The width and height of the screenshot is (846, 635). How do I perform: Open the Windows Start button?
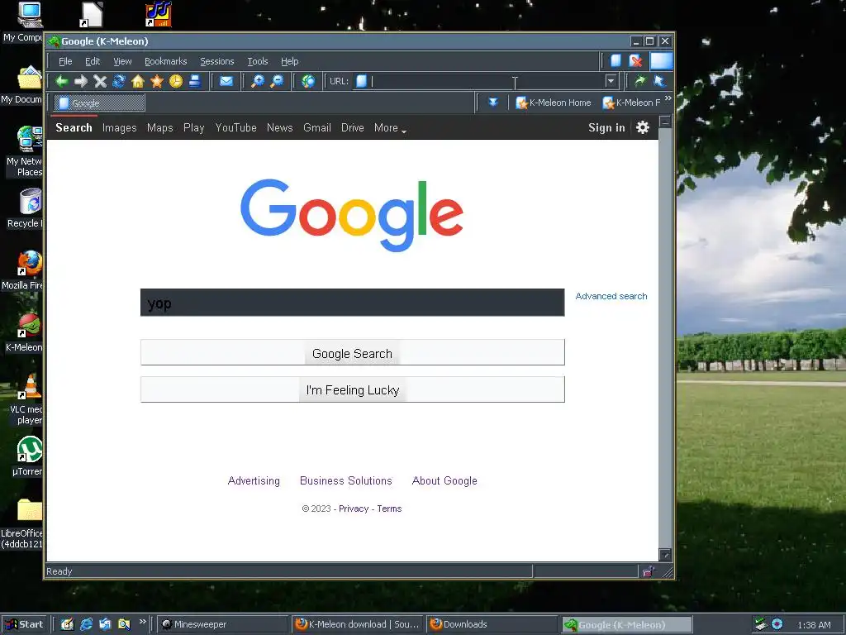pos(26,624)
